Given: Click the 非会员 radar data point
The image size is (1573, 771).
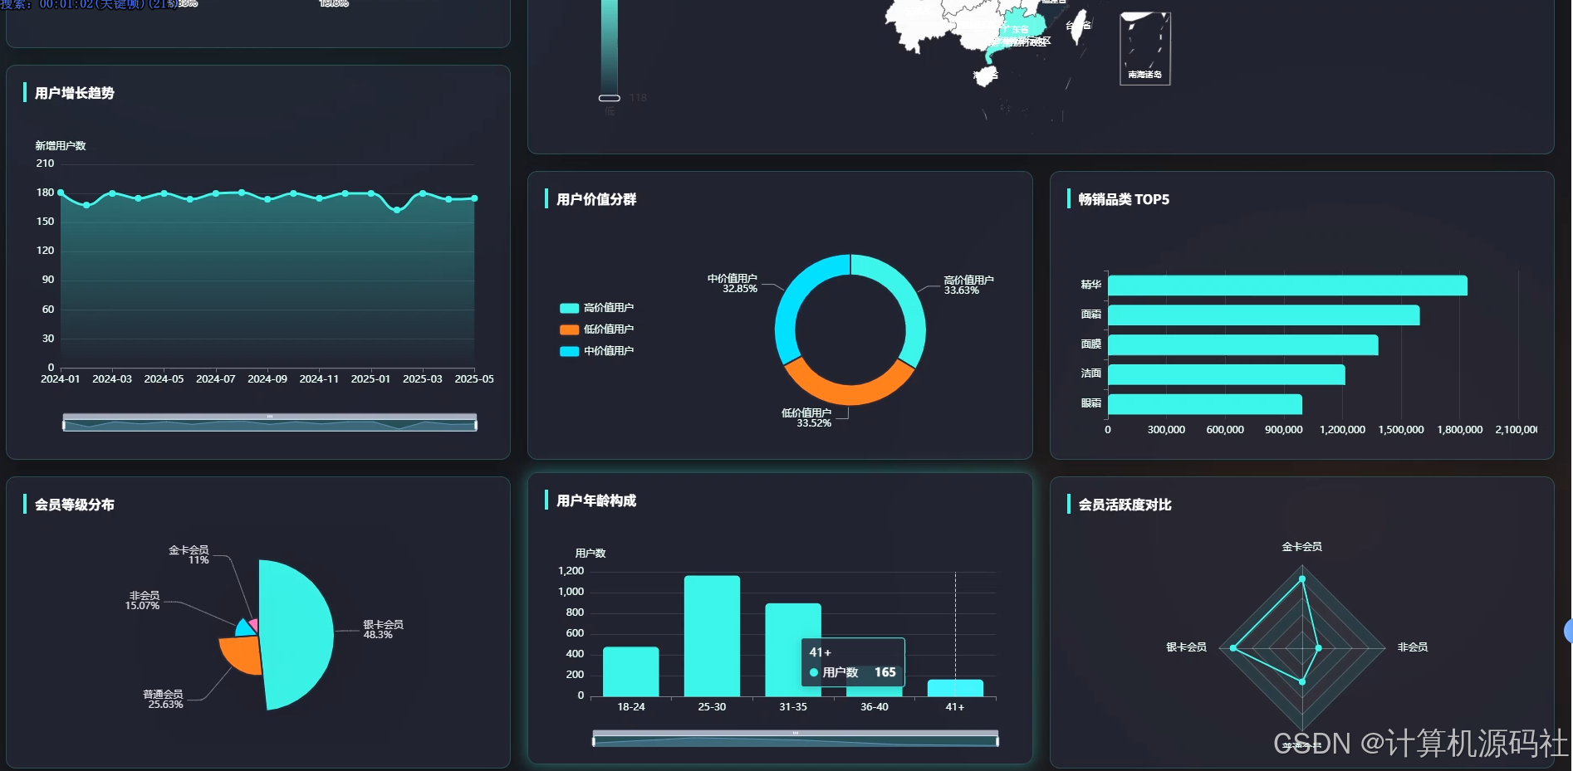Looking at the screenshot, I should point(1318,648).
